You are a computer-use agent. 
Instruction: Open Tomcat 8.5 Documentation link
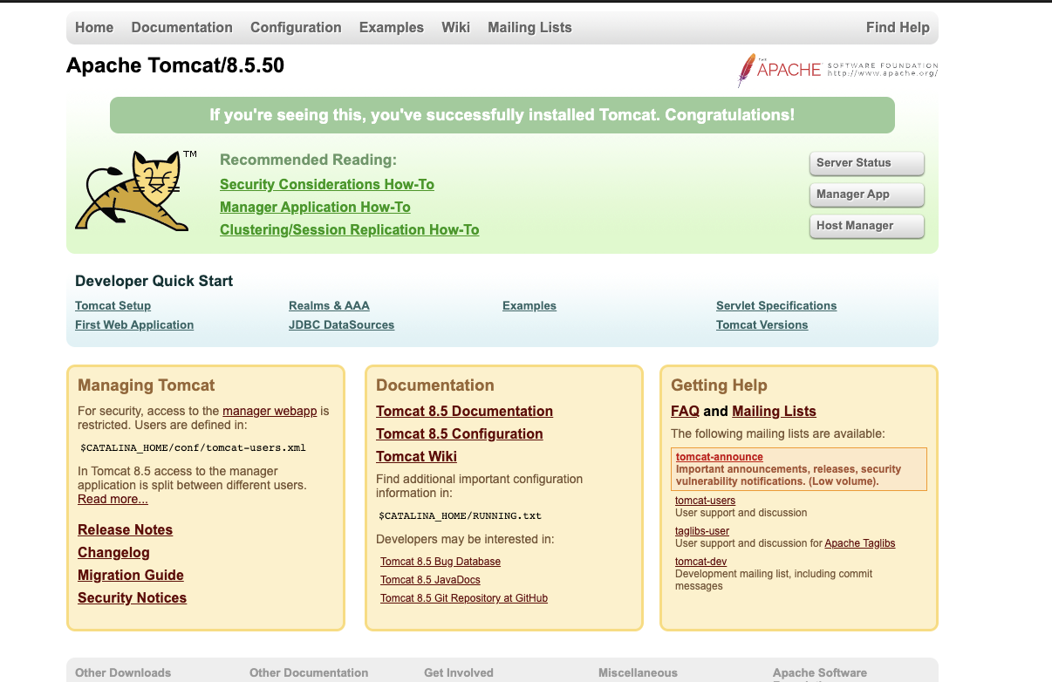(x=464, y=411)
